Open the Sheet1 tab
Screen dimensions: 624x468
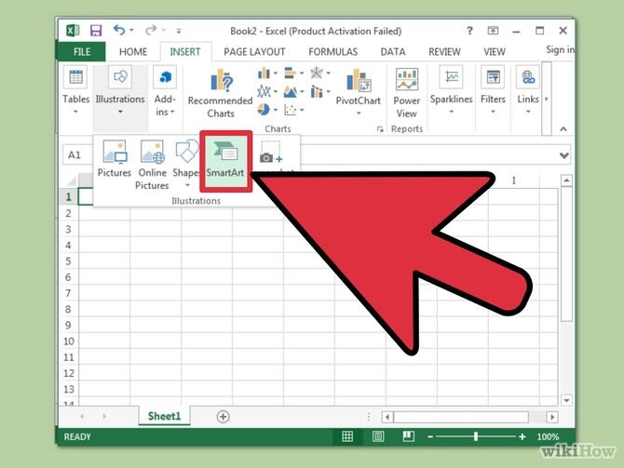(x=164, y=416)
